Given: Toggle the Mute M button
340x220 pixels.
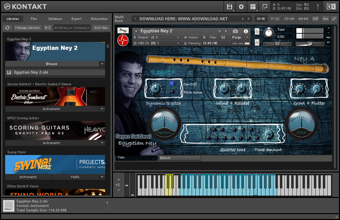Looking at the screenshot, I should pos(257,43).
